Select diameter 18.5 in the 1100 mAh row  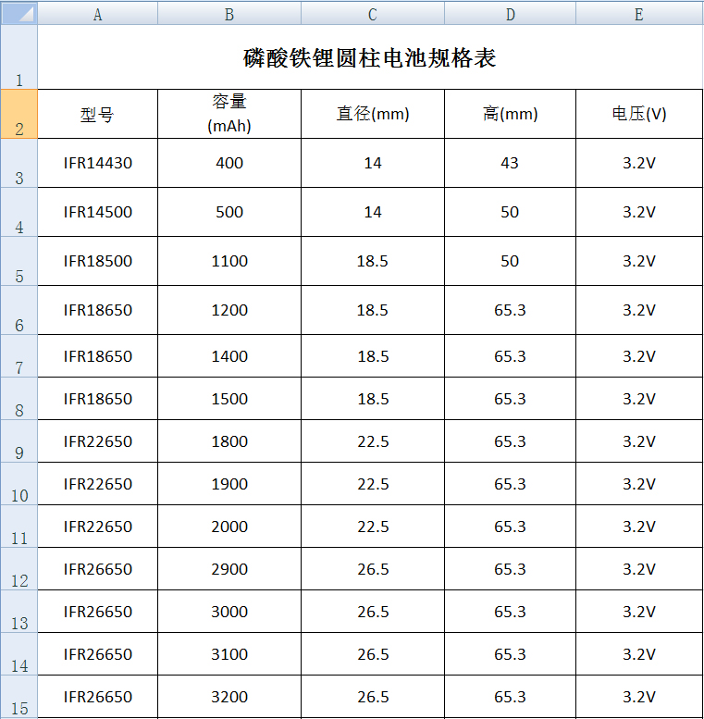373,261
